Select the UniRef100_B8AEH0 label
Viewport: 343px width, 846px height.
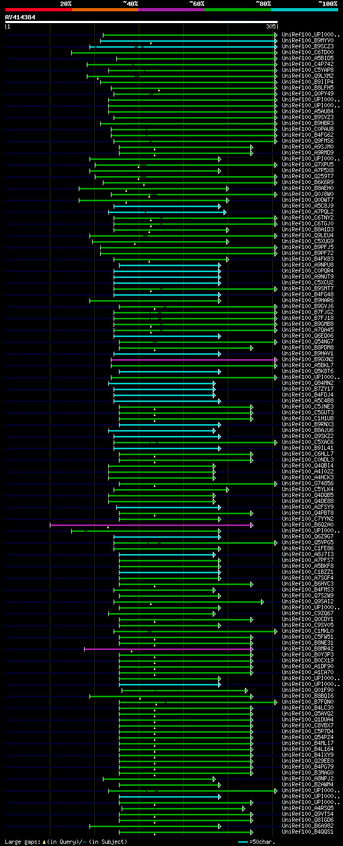tap(308, 188)
